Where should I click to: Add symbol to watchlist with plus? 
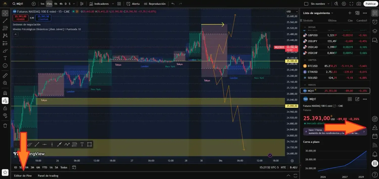click(x=350, y=13)
